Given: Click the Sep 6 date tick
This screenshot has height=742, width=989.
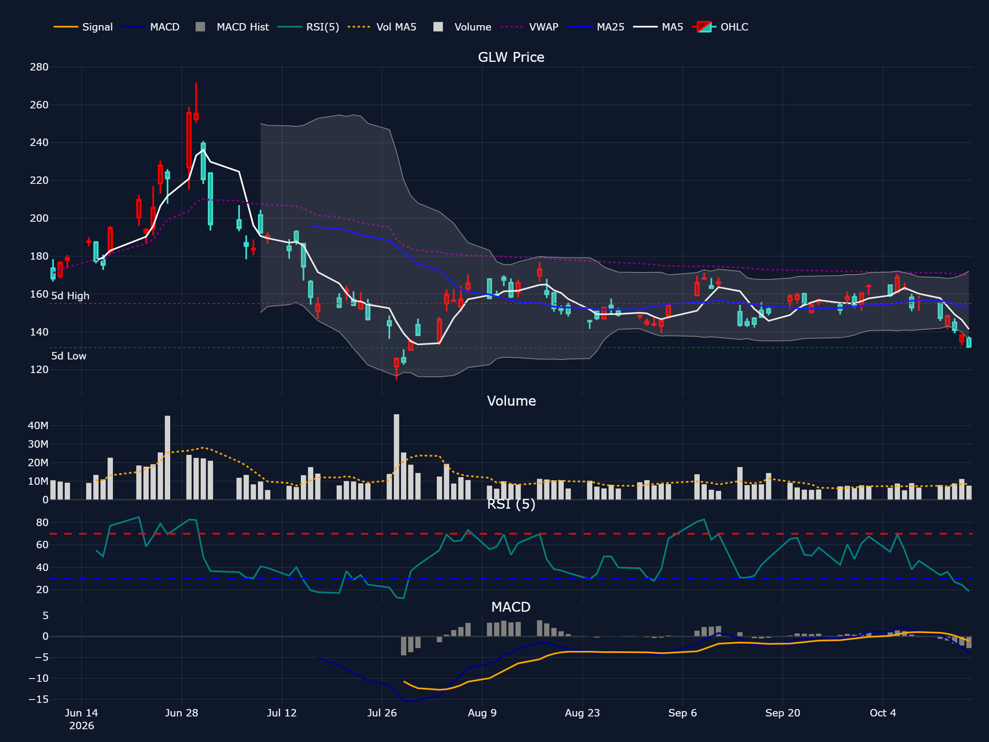Looking at the screenshot, I should point(682,713).
